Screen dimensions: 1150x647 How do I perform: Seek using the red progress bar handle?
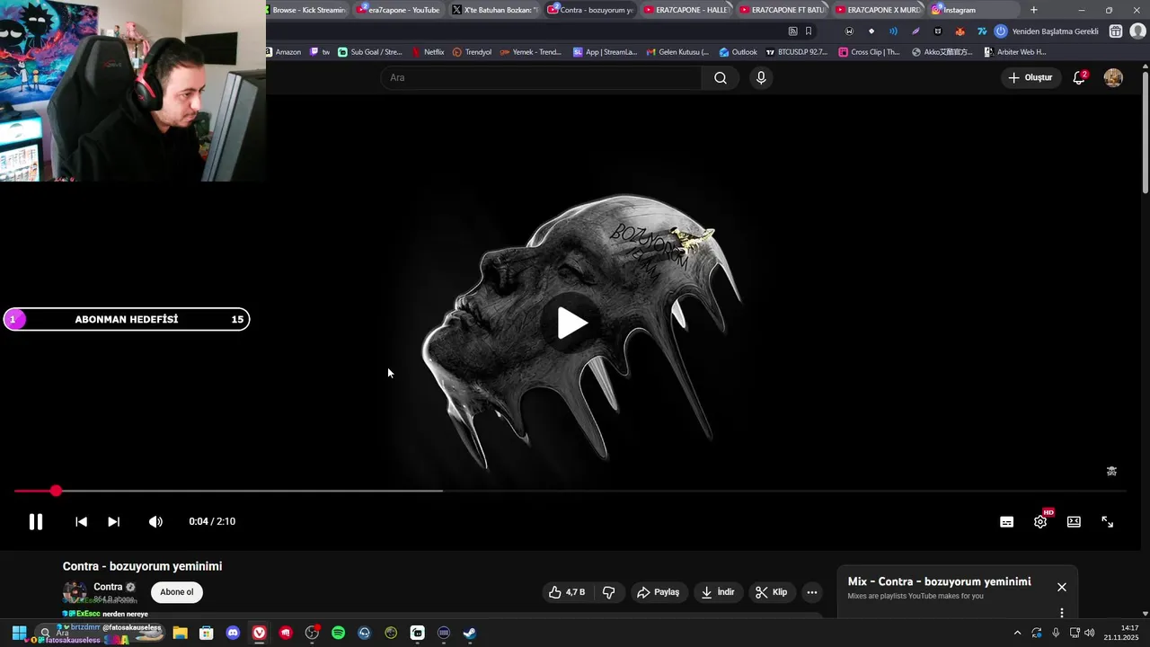click(x=56, y=491)
